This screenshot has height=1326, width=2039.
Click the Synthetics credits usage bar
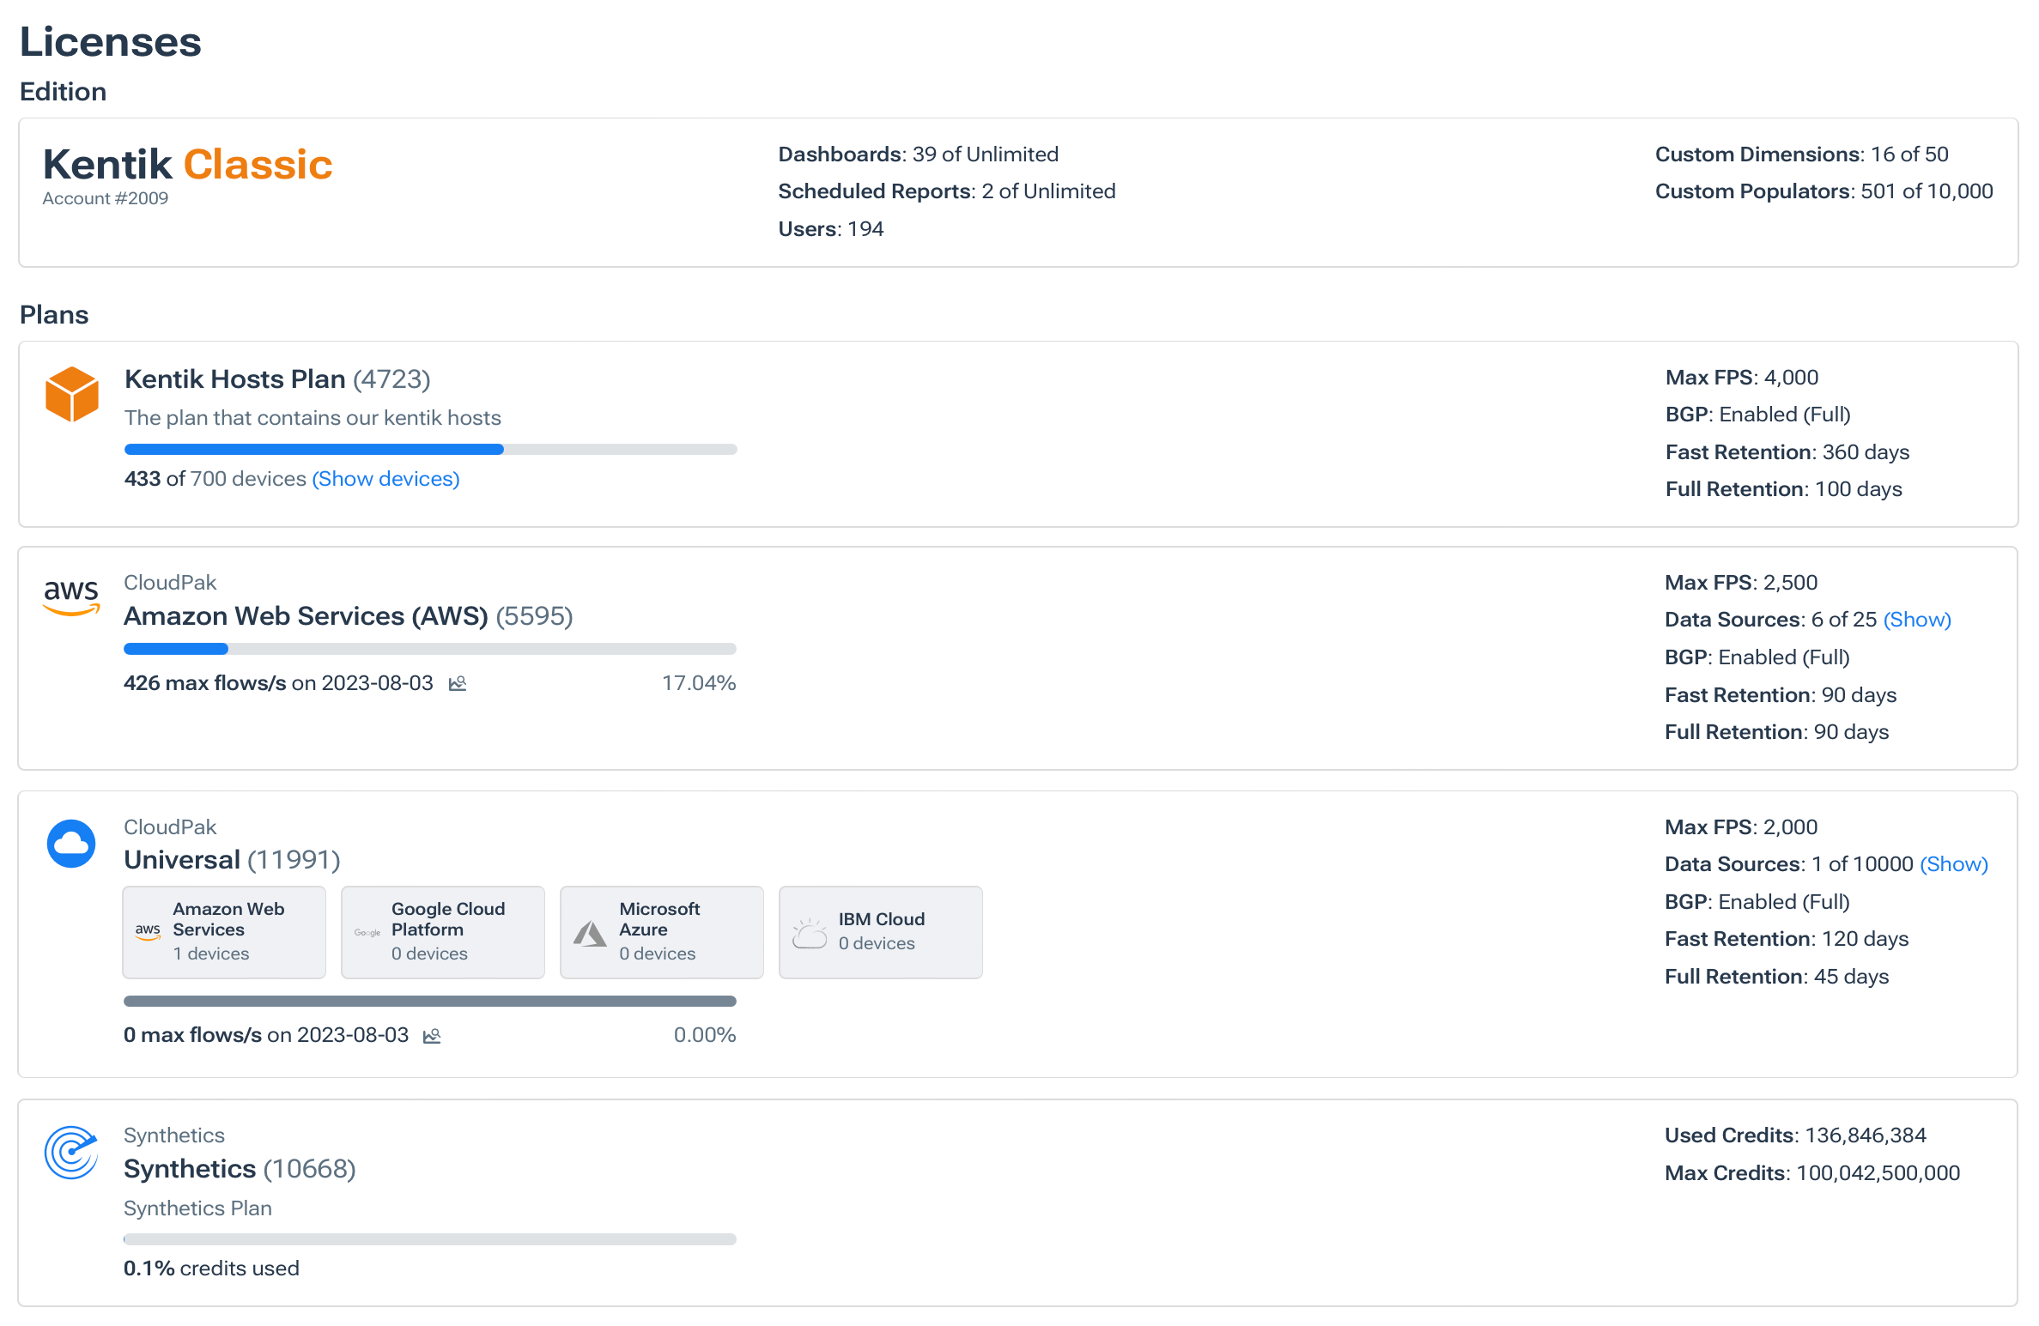tap(430, 1238)
